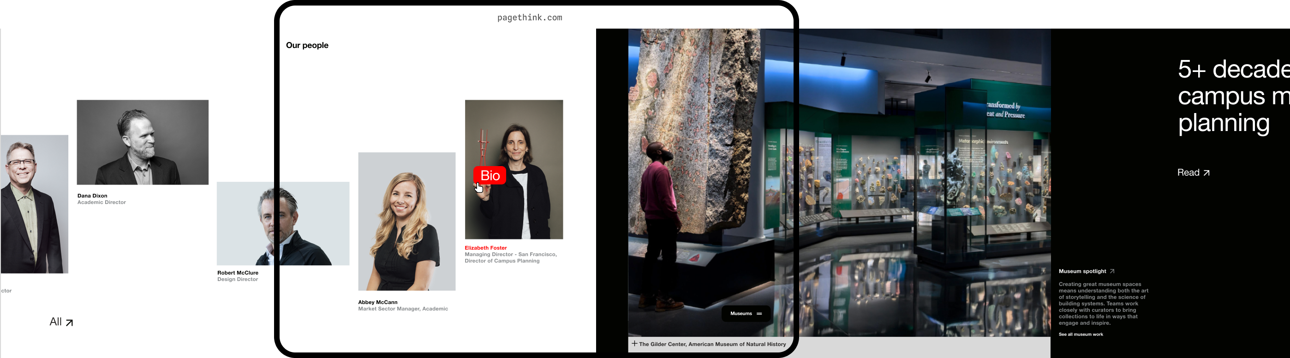Click the campus planning headline

1232,96
